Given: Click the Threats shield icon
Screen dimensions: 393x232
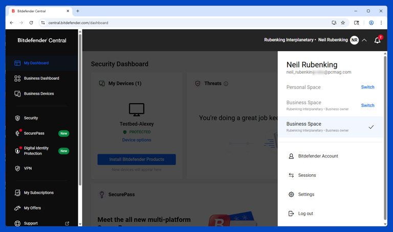Looking at the screenshot, I should (x=198, y=84).
